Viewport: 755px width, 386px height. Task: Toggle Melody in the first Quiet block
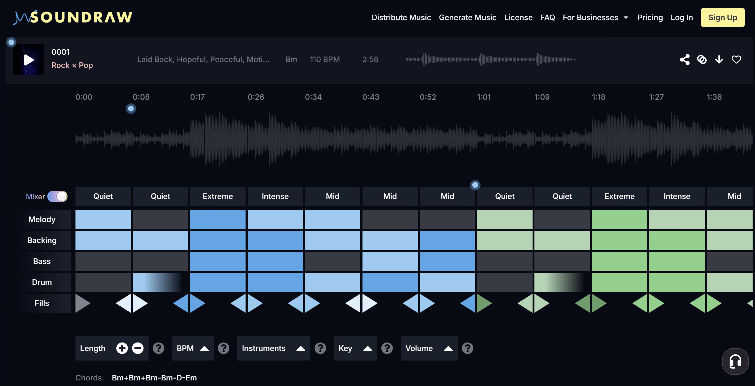pyautogui.click(x=103, y=219)
